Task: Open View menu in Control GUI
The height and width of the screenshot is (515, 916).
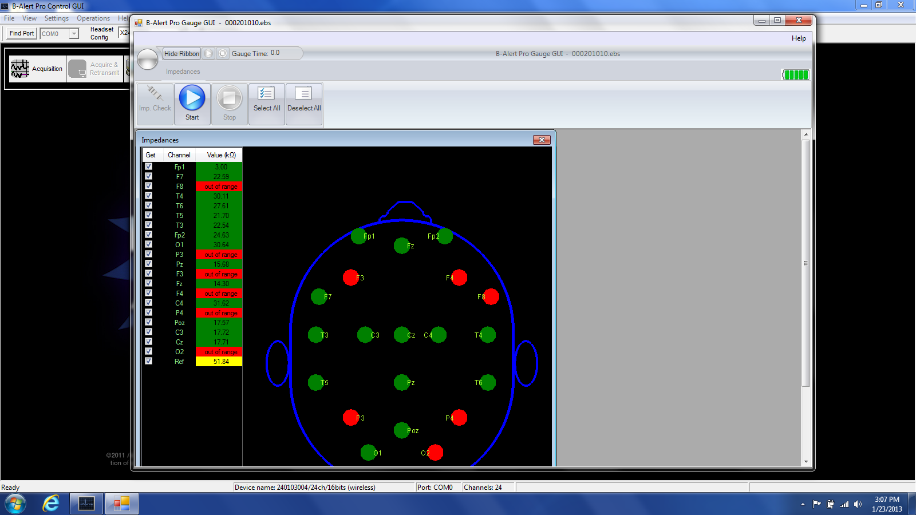Action: pos(29,18)
